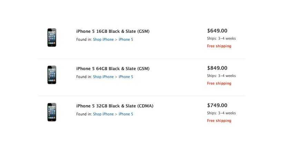Follow the Shop iPhone link under 32GB CDMA model
This screenshot has width=283, height=152.
tap(103, 114)
